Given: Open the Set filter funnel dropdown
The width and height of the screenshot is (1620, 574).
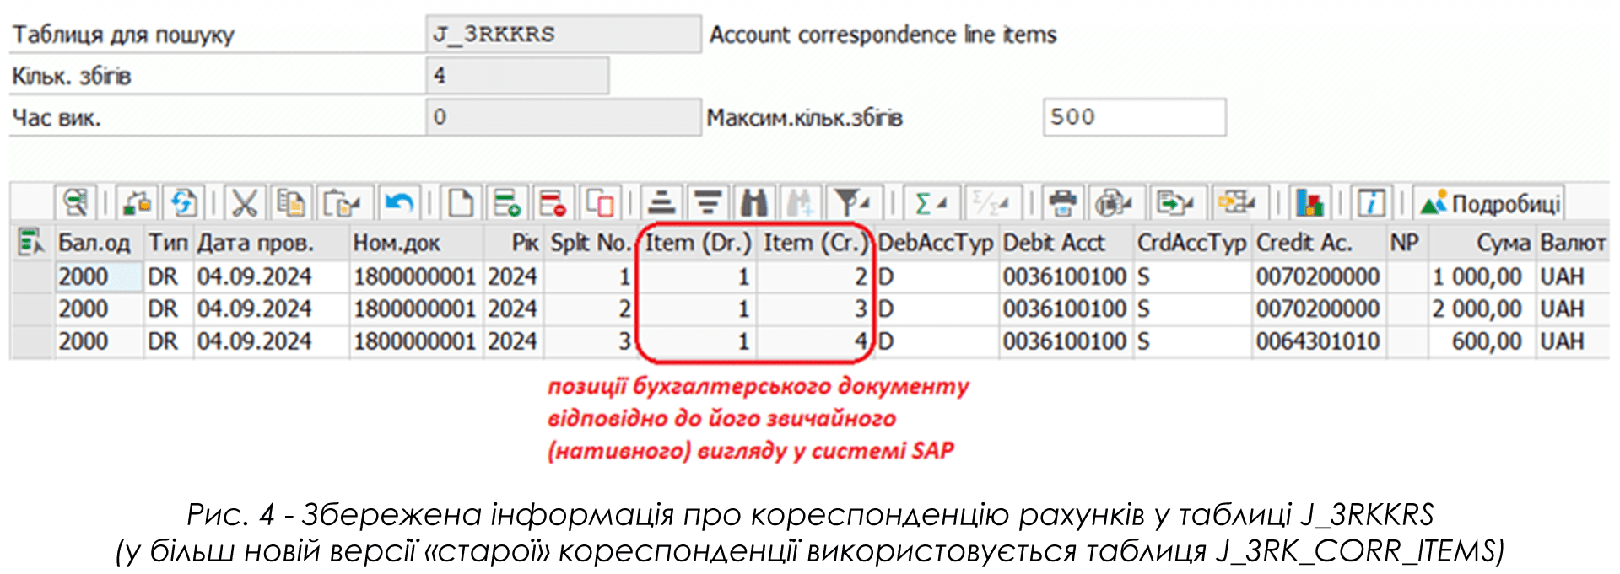Looking at the screenshot, I should [853, 203].
